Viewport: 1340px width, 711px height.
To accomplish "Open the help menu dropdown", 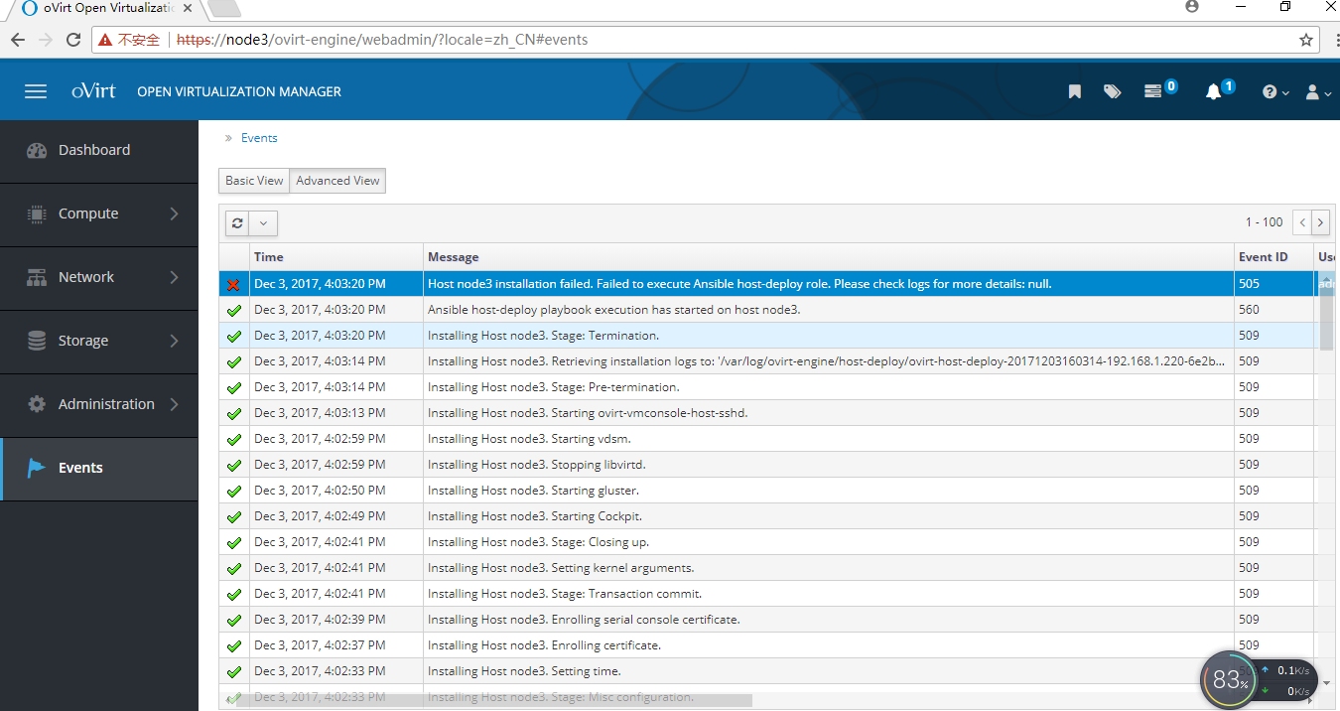I will point(1274,91).
